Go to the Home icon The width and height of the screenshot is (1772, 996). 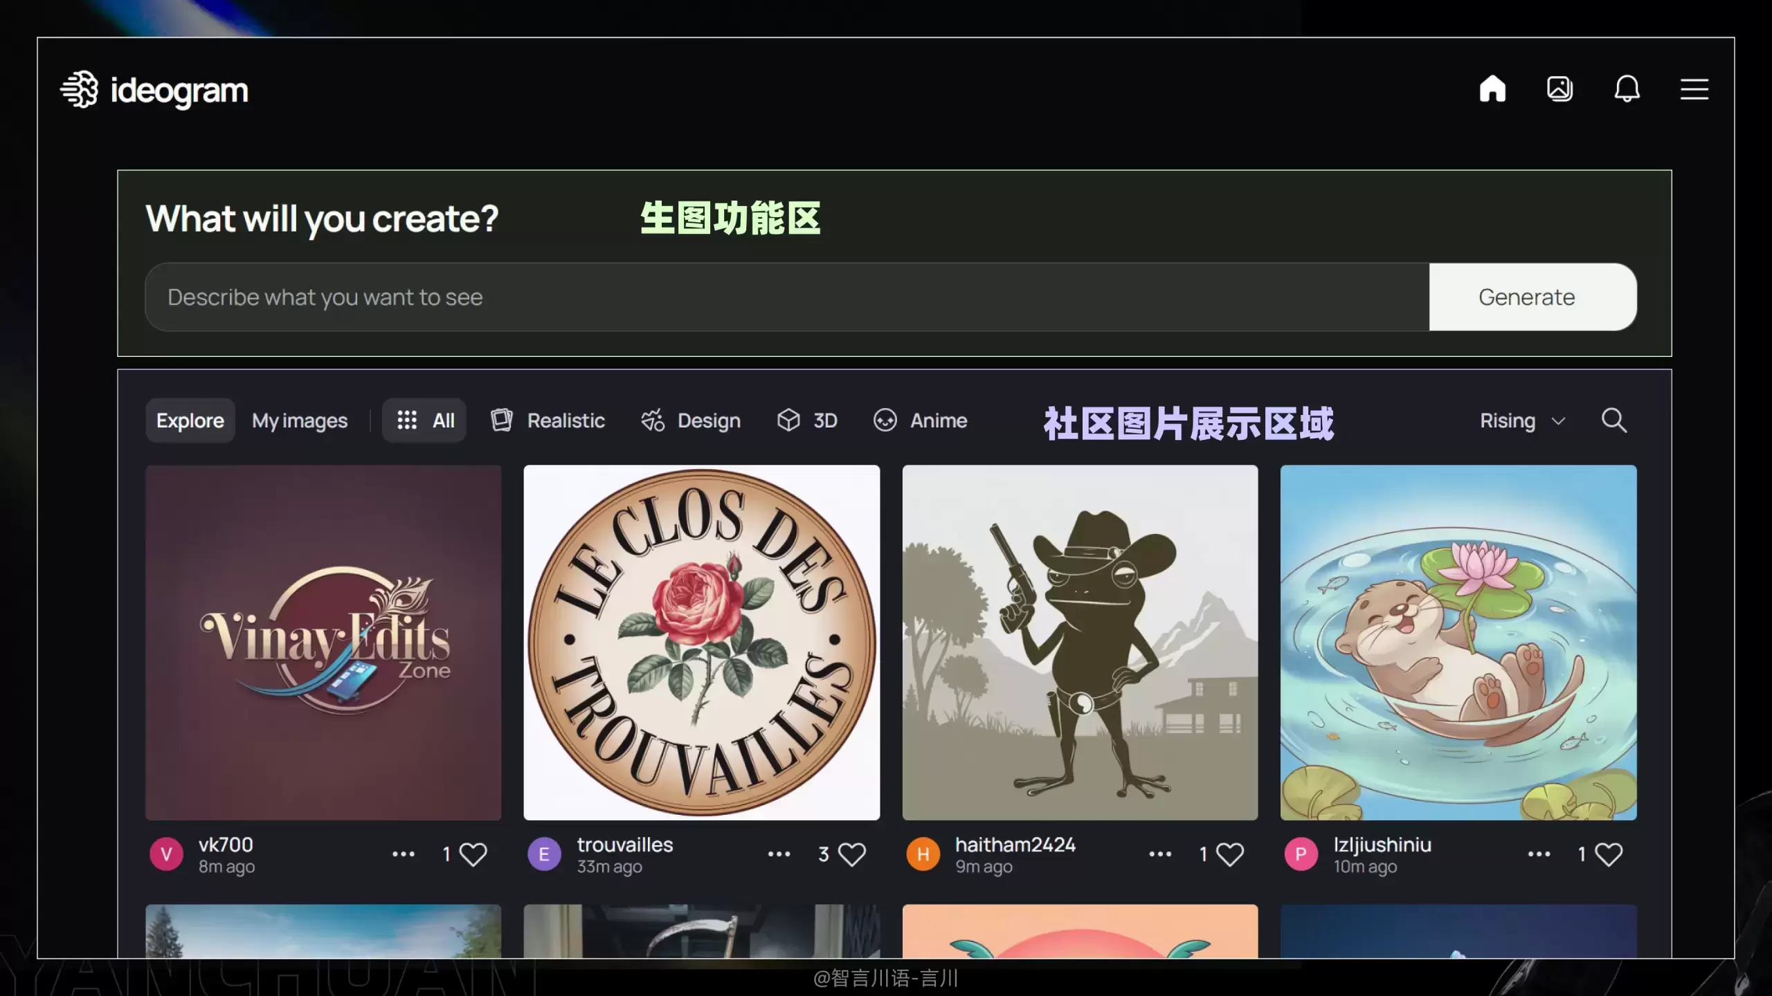[x=1492, y=89]
